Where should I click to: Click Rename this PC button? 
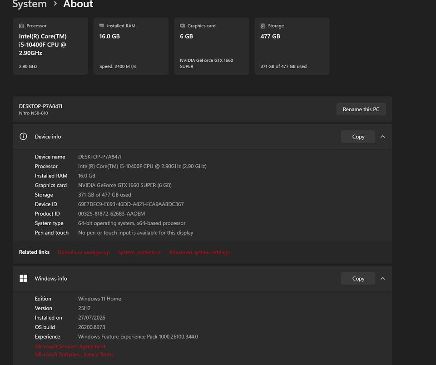pyautogui.click(x=361, y=109)
